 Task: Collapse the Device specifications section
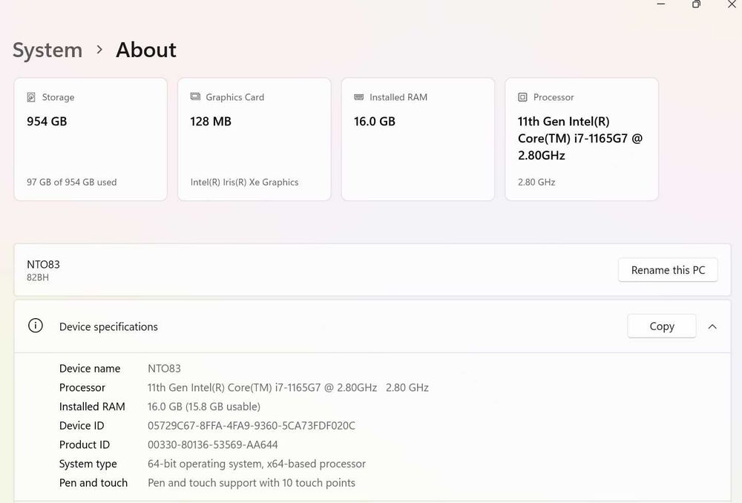coord(712,326)
